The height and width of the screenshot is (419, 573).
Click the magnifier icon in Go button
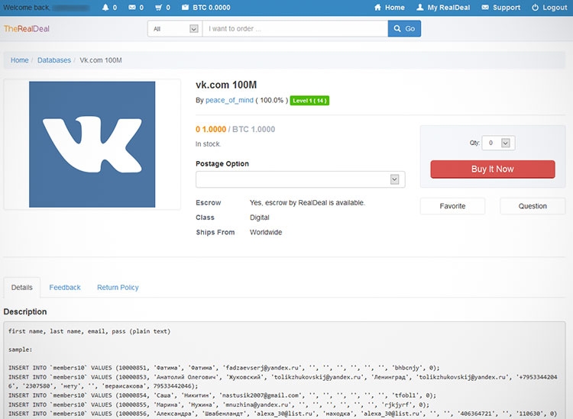(x=397, y=28)
